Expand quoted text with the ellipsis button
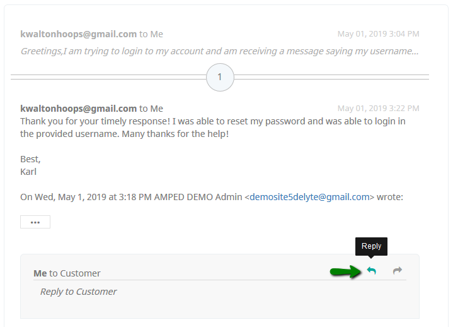Image resolution: width=453 pixels, height=327 pixels. pos(35,222)
